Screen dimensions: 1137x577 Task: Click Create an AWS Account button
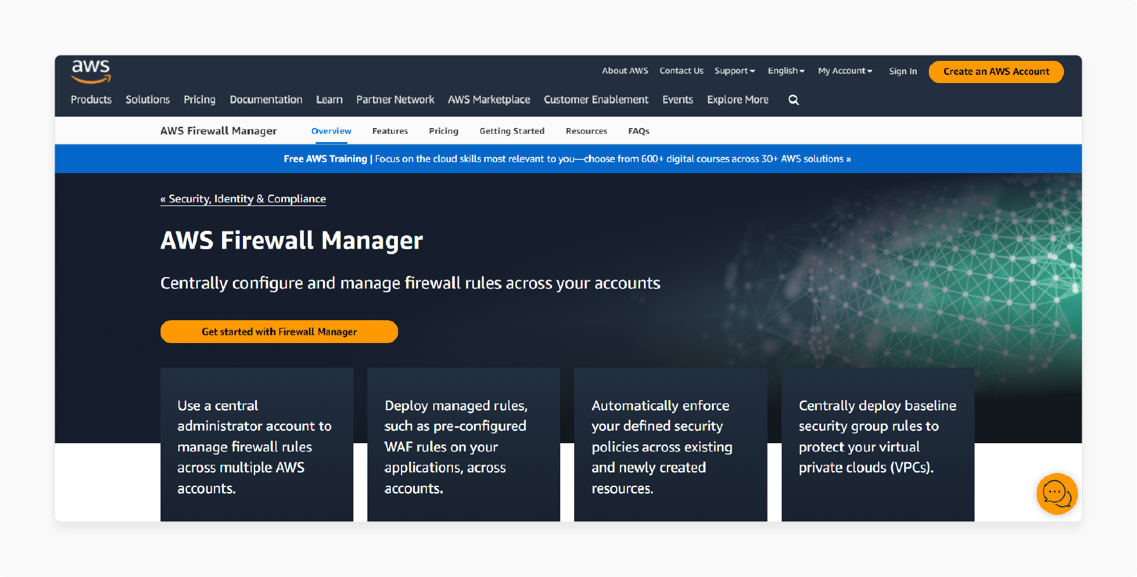pyautogui.click(x=996, y=72)
